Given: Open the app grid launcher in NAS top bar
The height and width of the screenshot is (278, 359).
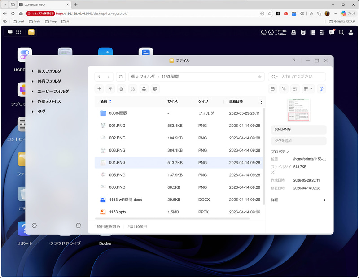Looking at the screenshot, I should tap(18, 32).
